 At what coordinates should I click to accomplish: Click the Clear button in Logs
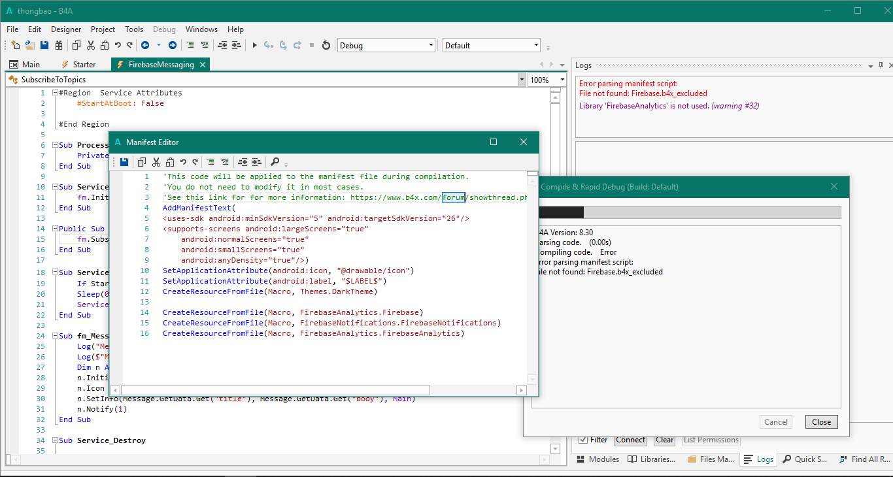point(664,440)
